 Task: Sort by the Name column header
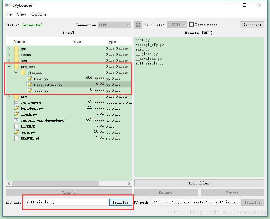39,41
